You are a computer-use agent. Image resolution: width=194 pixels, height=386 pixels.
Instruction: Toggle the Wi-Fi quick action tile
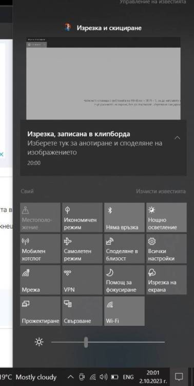click(x=125, y=311)
